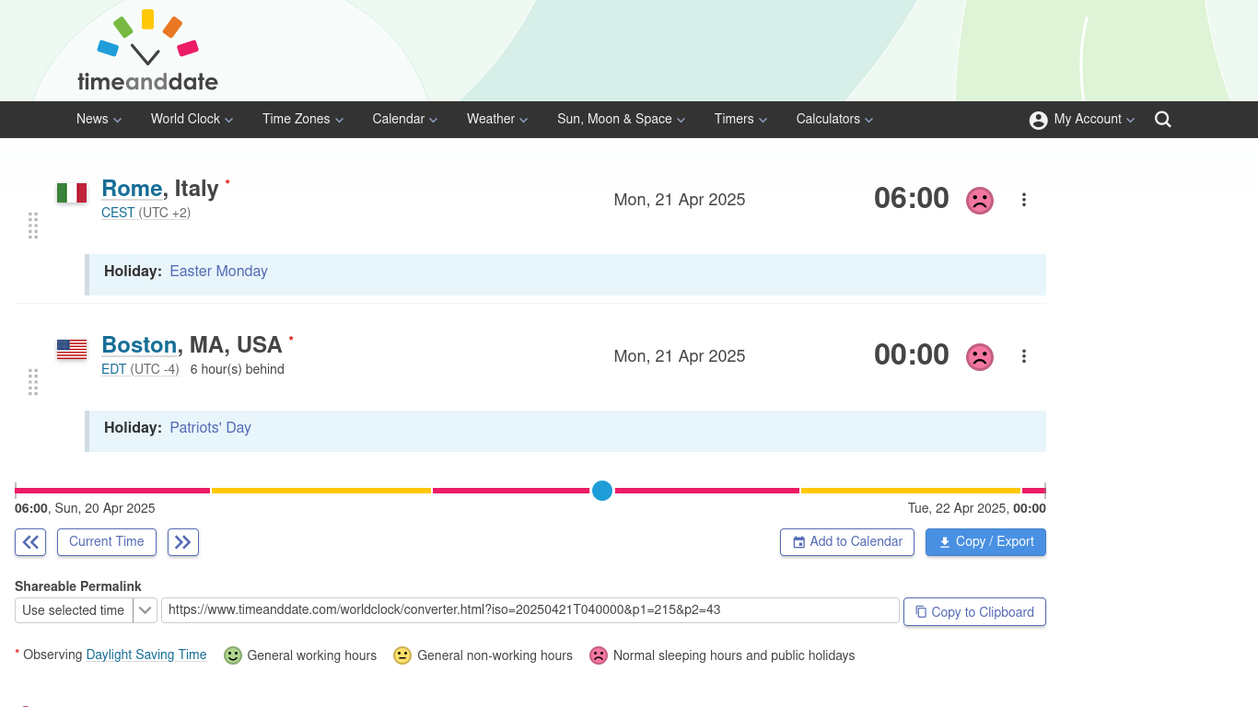The image size is (1258, 707).
Task: Open the Boston city link
Action: pos(139,345)
